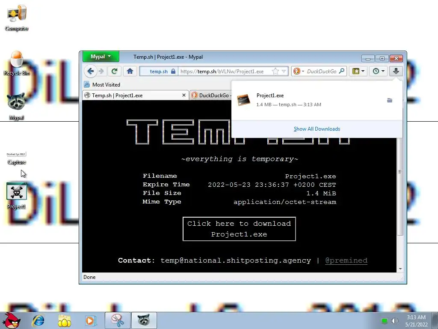Close the Temp.sh | Project1.exe tab
The height and width of the screenshot is (329, 438).
184,96
